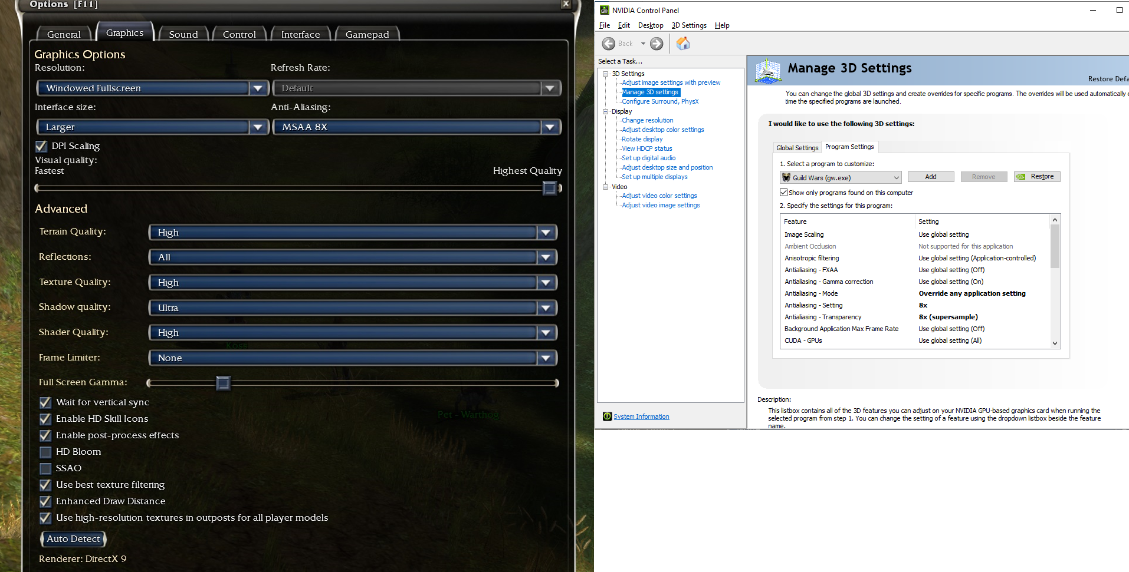This screenshot has height=572, width=1129.
Task: Open the Help menu
Action: 722,25
